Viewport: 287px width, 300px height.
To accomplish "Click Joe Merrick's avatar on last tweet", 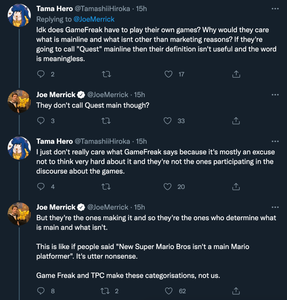I will [19, 214].
